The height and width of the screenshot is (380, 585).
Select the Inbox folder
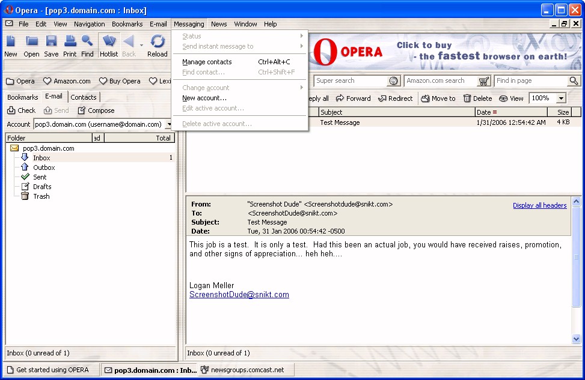[41, 158]
